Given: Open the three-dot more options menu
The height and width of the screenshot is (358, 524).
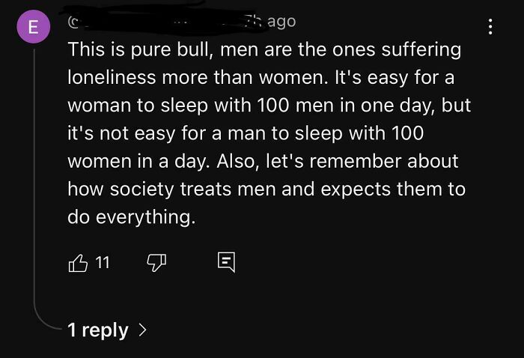Looking at the screenshot, I should pos(490,27).
